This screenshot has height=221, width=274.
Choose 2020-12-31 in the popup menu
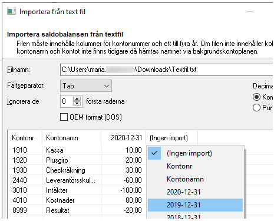pos(195,192)
